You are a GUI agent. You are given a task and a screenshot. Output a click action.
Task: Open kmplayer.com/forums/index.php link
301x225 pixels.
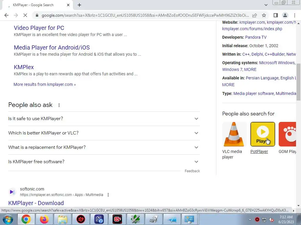(x=252, y=29)
